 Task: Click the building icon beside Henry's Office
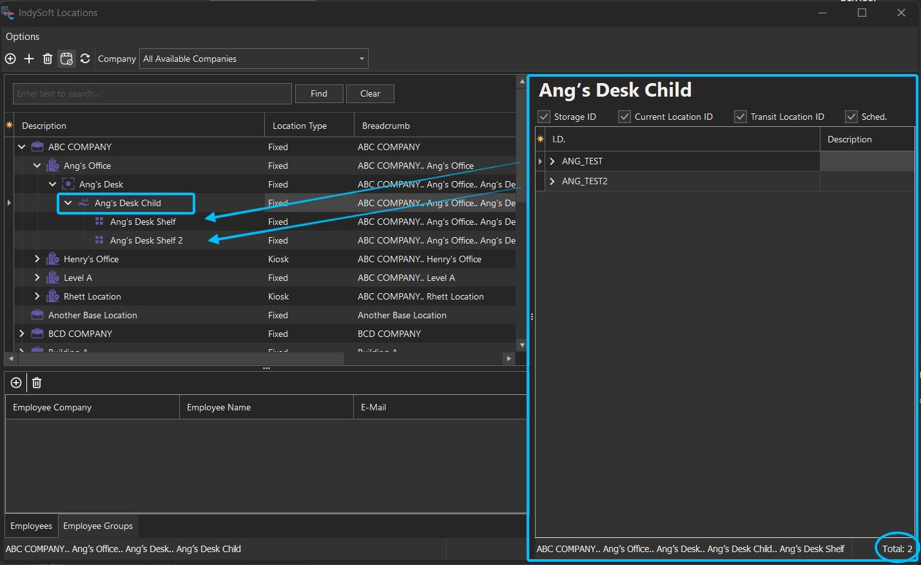pos(53,259)
